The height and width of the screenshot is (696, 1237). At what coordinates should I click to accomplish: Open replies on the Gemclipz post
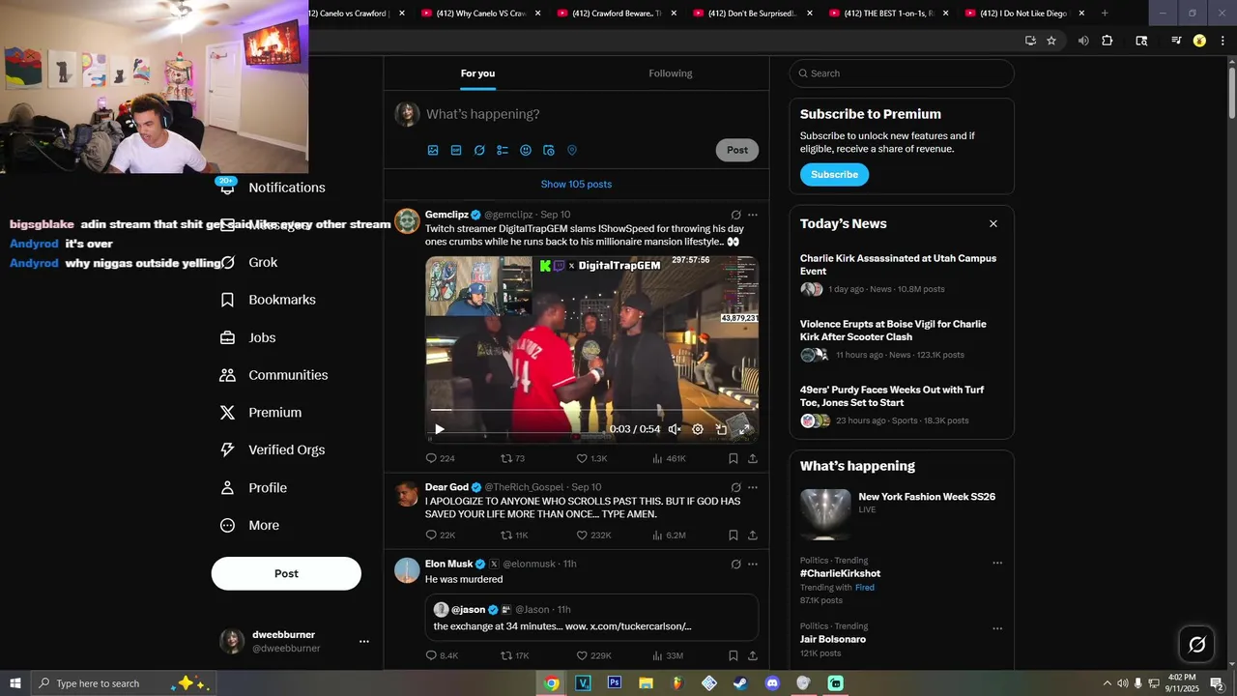point(440,458)
